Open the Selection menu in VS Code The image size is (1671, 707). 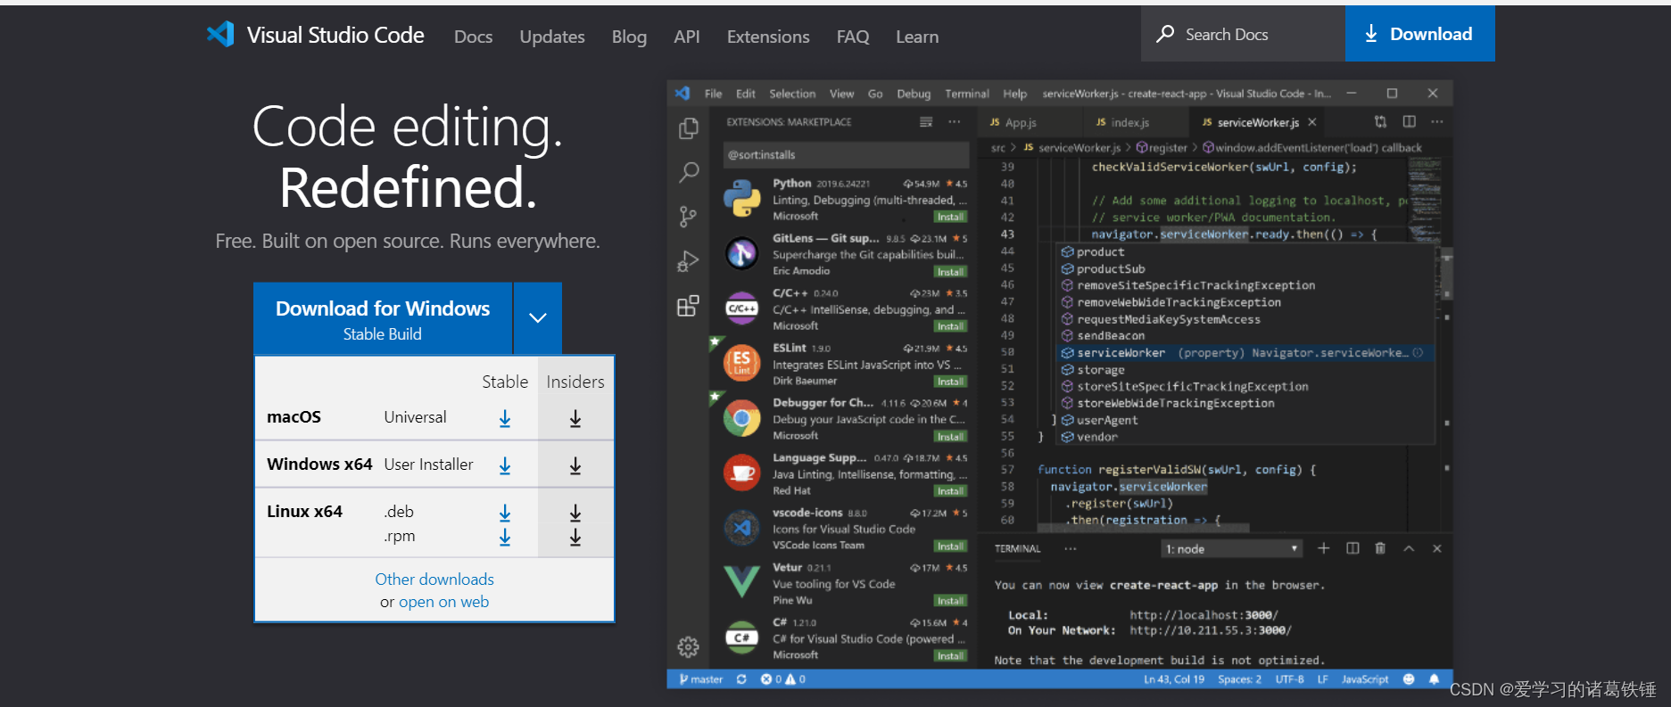pos(792,94)
